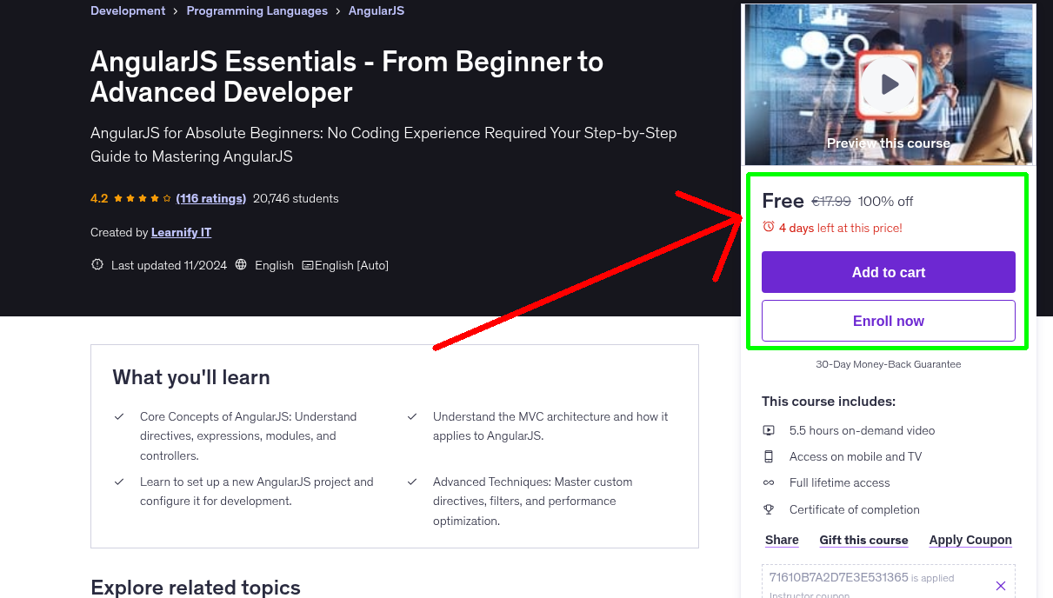The image size is (1053, 598).
Task: Add the course to cart
Action: [888, 272]
